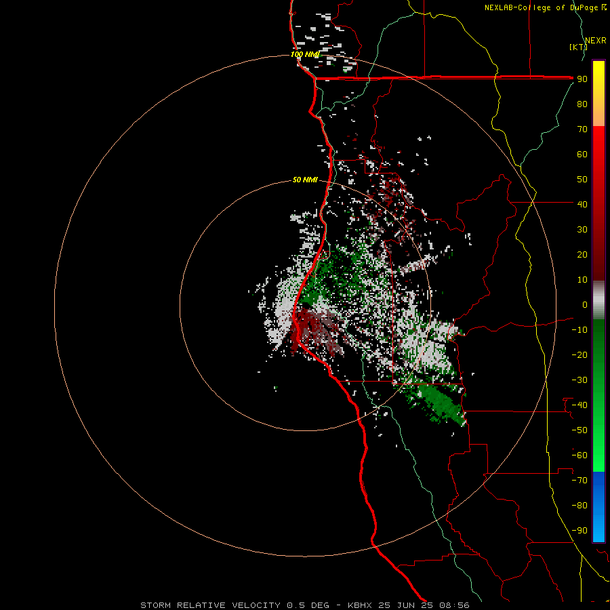Click the 70 value on velocity scale
The image size is (610, 610).
point(582,129)
